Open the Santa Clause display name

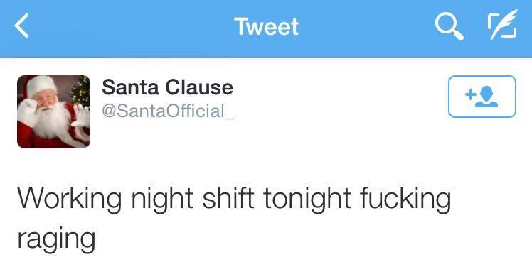[x=167, y=87]
